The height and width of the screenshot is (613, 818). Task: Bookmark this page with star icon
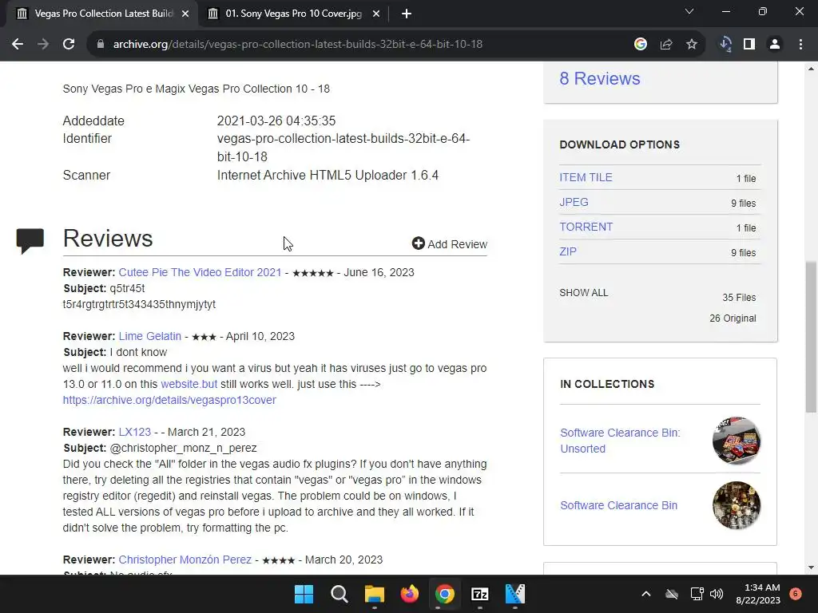(692, 45)
